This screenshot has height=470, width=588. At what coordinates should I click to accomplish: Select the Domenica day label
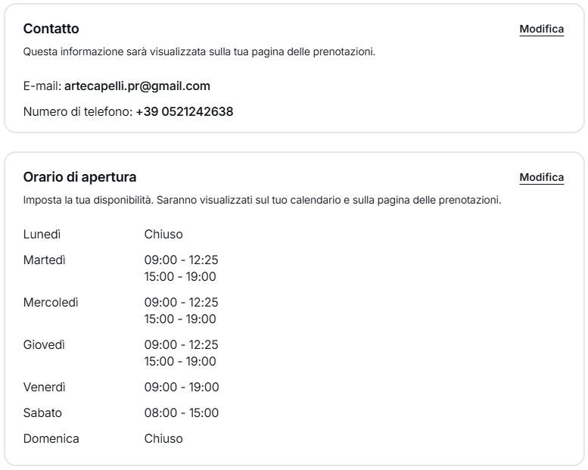[51, 439]
